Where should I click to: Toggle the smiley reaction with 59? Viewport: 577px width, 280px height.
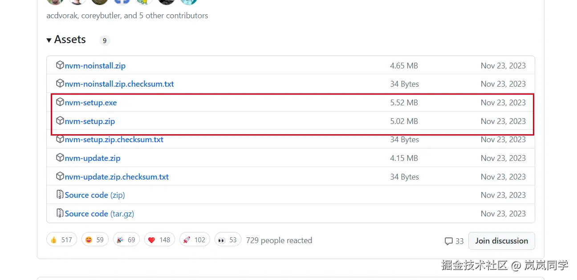[x=94, y=240]
